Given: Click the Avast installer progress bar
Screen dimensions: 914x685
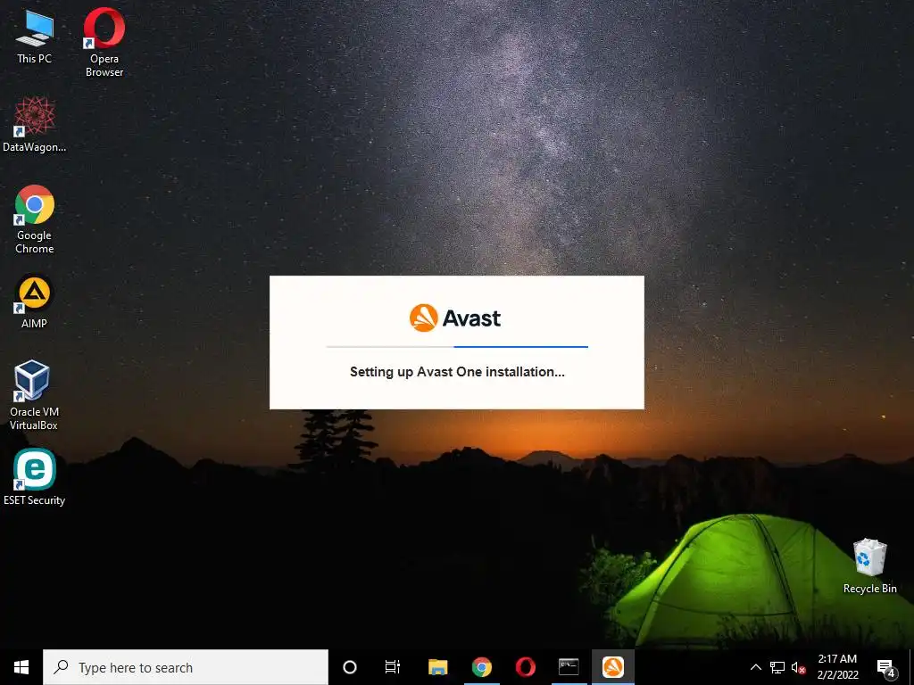Looking at the screenshot, I should tap(457, 347).
